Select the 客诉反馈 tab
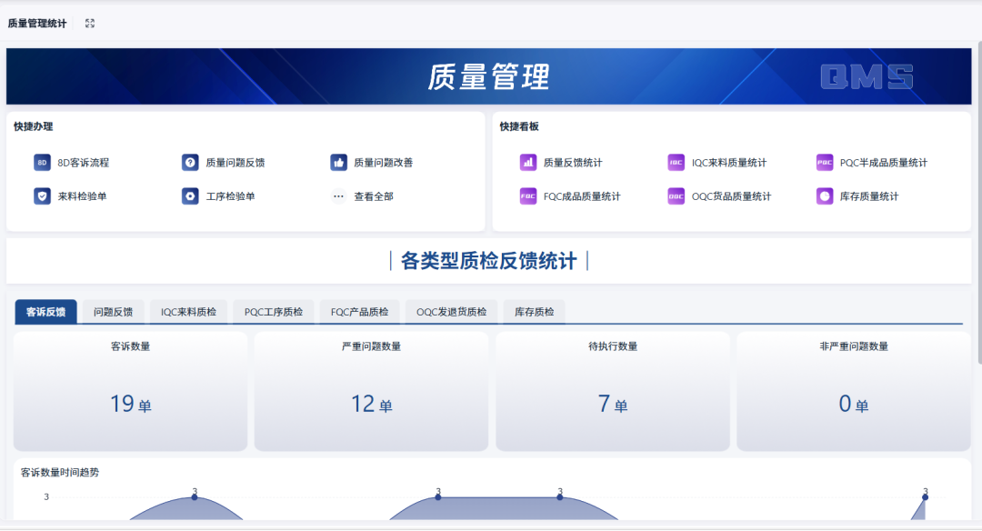This screenshot has height=531, width=982. coord(45,312)
